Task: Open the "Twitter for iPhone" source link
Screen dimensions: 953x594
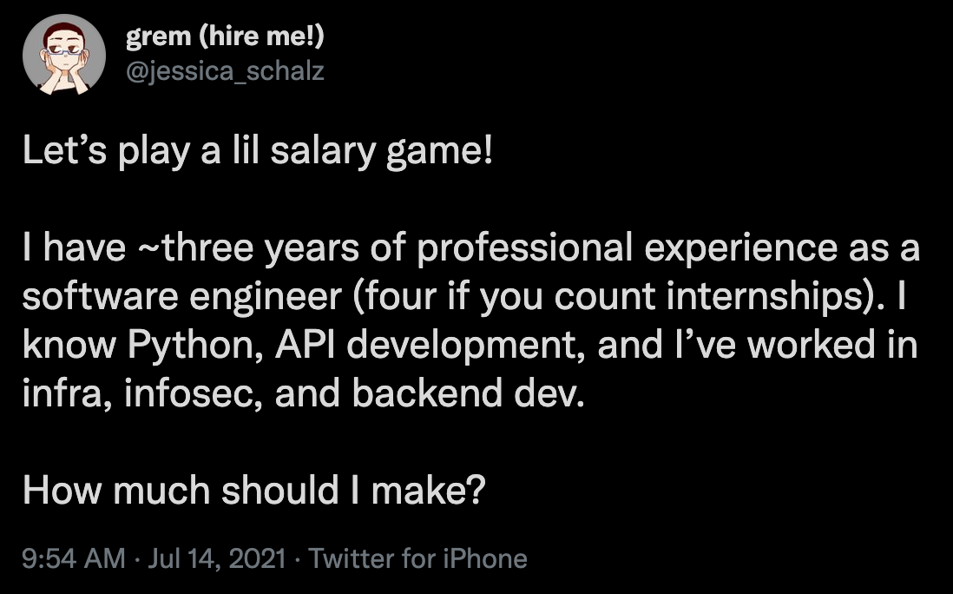Action: pyautogui.click(x=417, y=558)
